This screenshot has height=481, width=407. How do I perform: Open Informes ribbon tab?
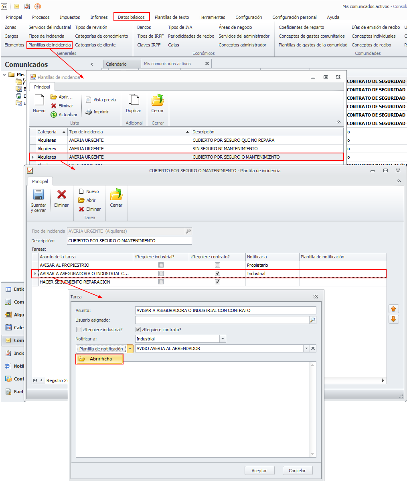(x=99, y=17)
